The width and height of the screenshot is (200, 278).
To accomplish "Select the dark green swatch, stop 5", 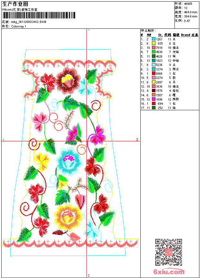I will [154, 56].
